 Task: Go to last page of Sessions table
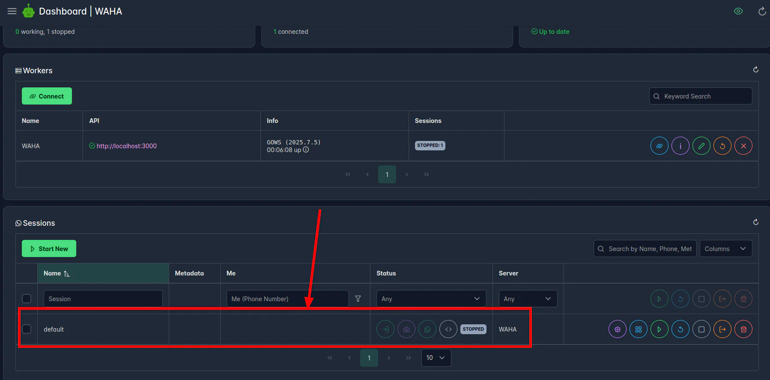coord(409,358)
